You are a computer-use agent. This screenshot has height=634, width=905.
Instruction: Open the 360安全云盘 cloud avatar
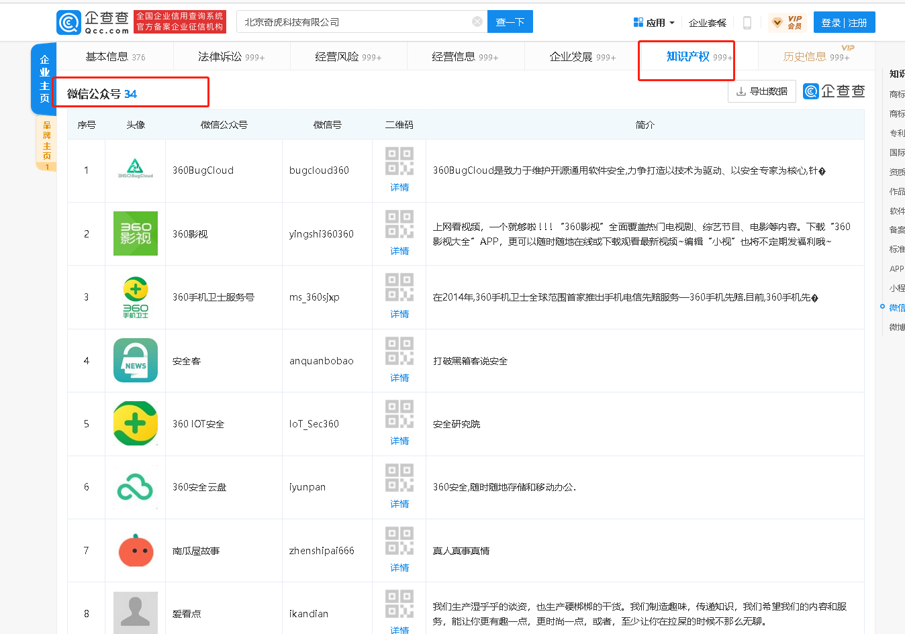point(136,487)
